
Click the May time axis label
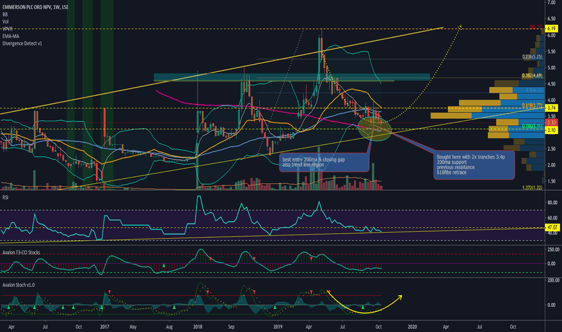(133, 327)
